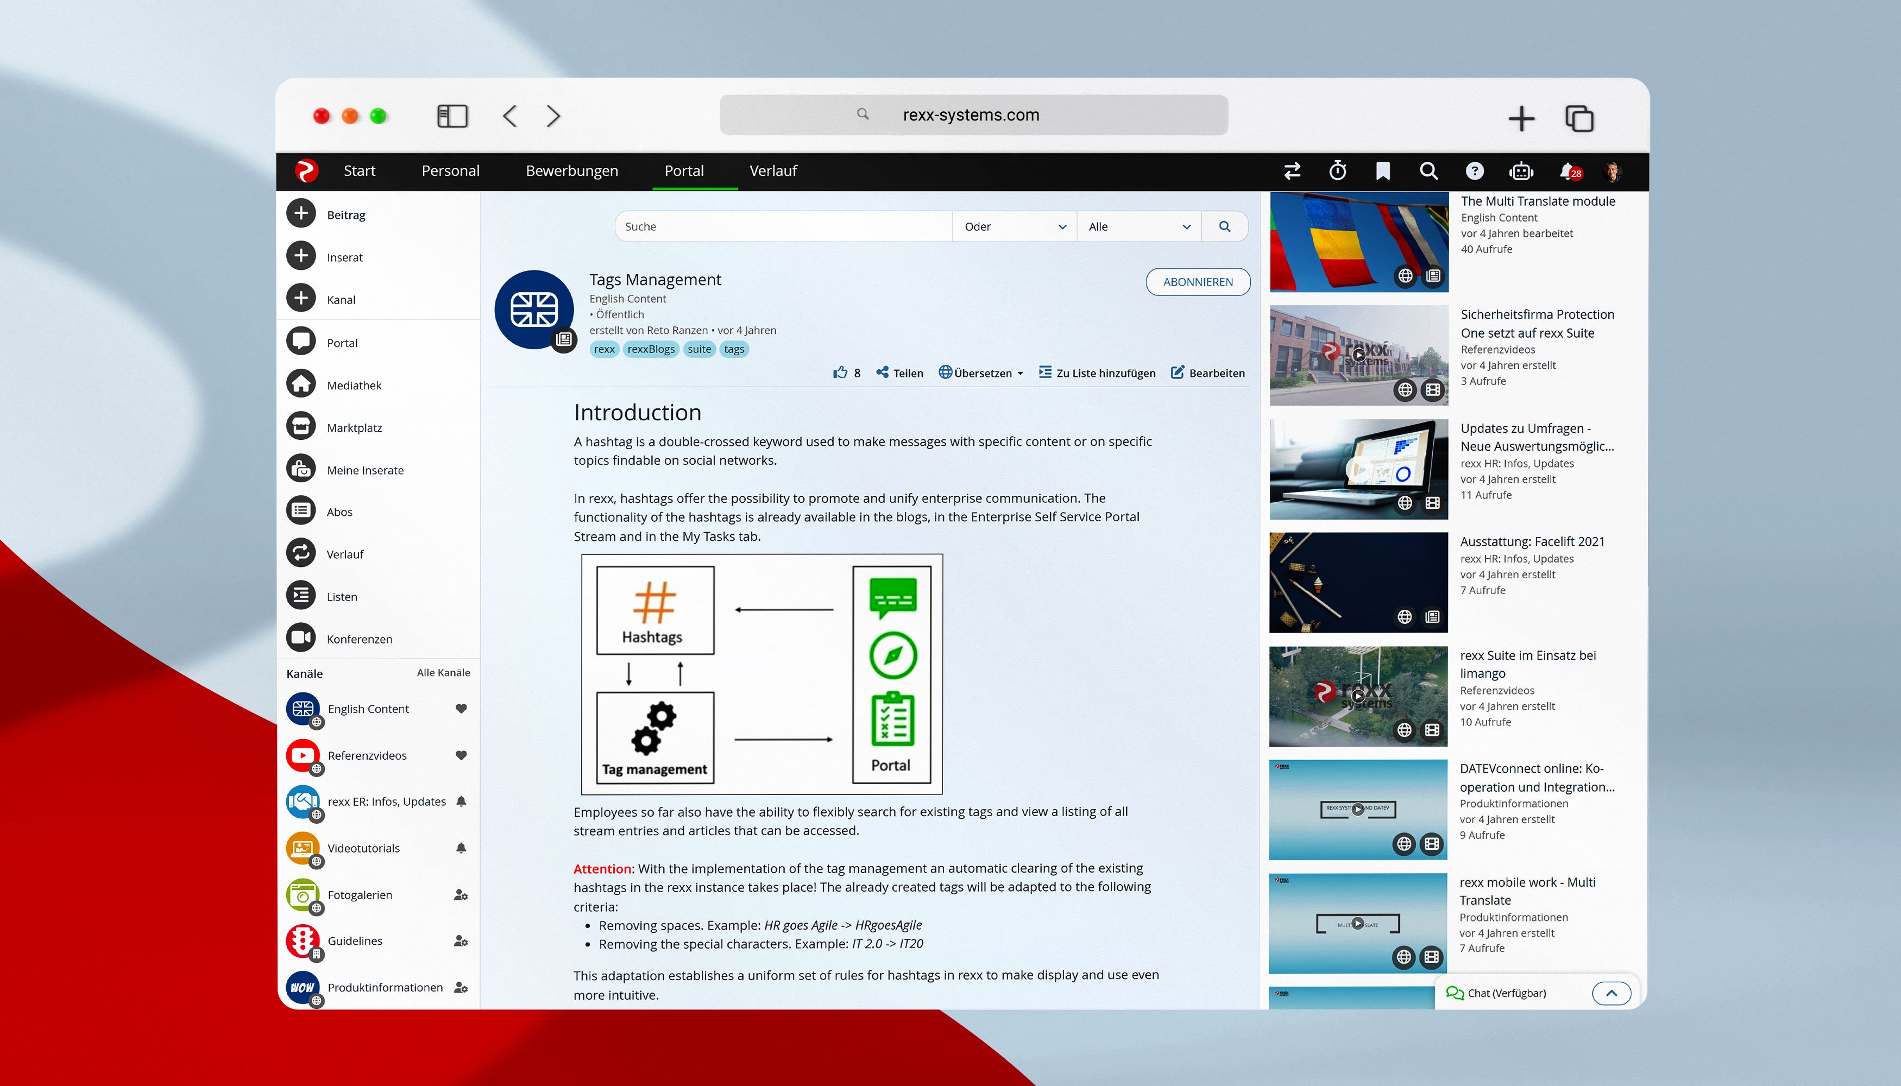
Task: Switch to the Bewerbungen tab
Action: point(571,171)
